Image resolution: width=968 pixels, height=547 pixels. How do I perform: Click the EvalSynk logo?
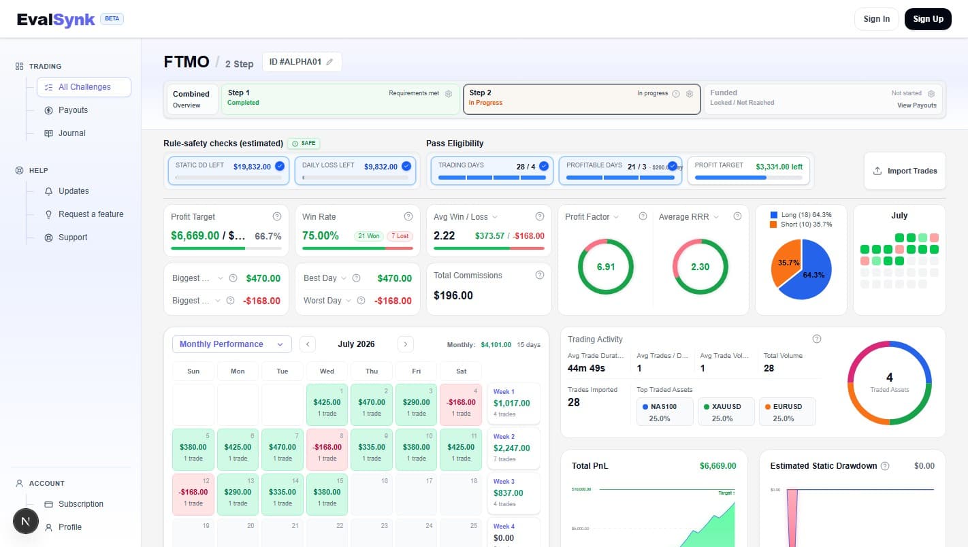[x=56, y=19]
